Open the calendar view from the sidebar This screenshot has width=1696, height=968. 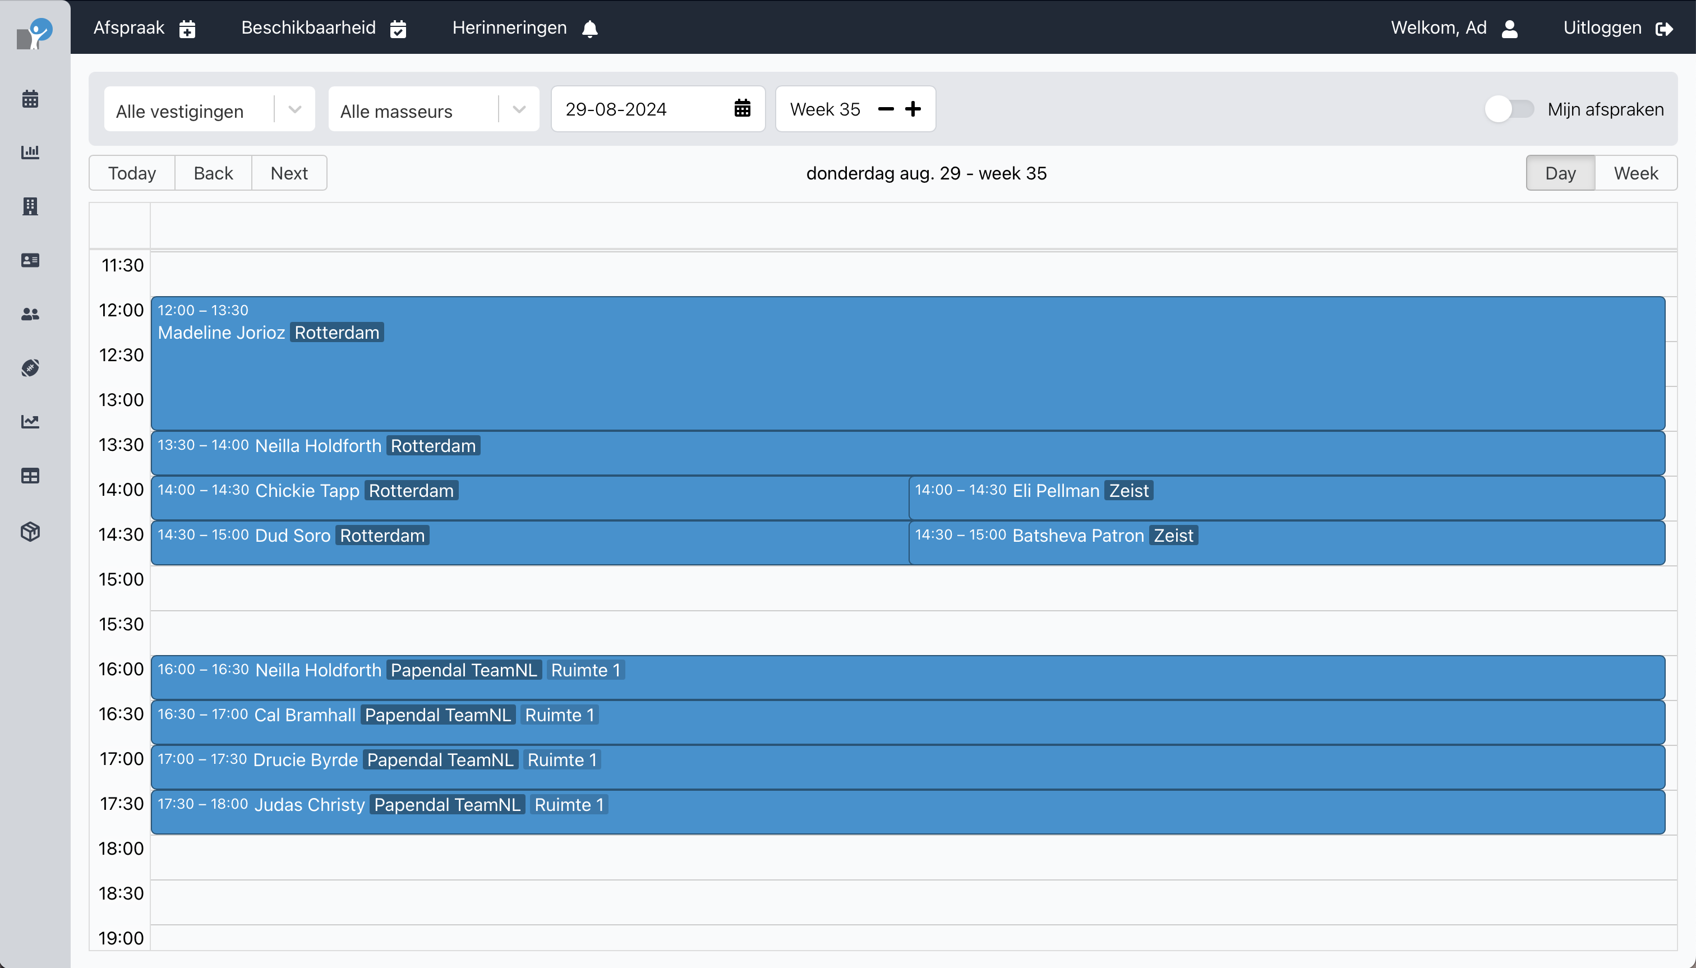pos(31,99)
